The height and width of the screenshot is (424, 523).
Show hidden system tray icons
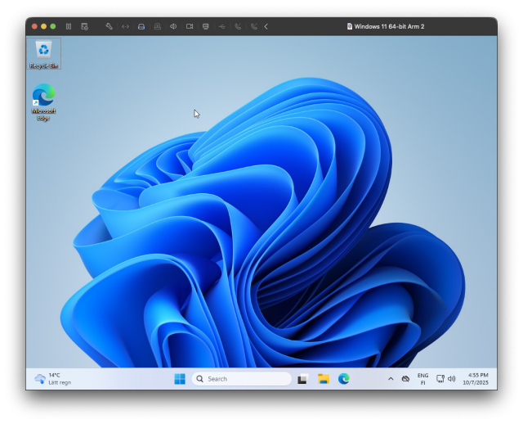(x=391, y=379)
